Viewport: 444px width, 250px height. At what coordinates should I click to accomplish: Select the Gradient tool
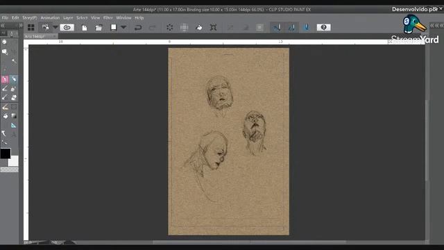click(x=14, y=116)
